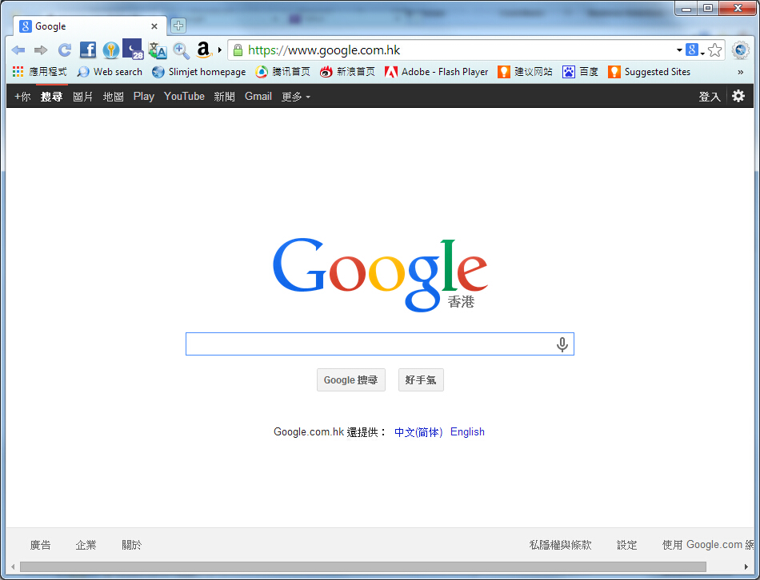Open the 腾讯首页 bookmark
760x580 pixels.
283,72
